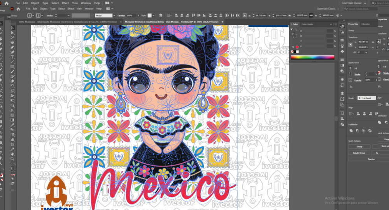The image size is (389, 210).
Task: Click the W width field in control bar
Action: [x=302, y=16]
